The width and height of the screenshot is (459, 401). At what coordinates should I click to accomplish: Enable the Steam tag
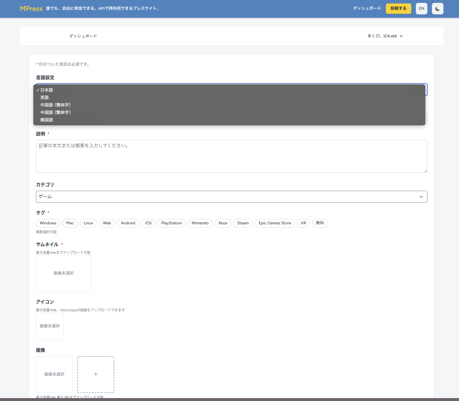click(243, 223)
